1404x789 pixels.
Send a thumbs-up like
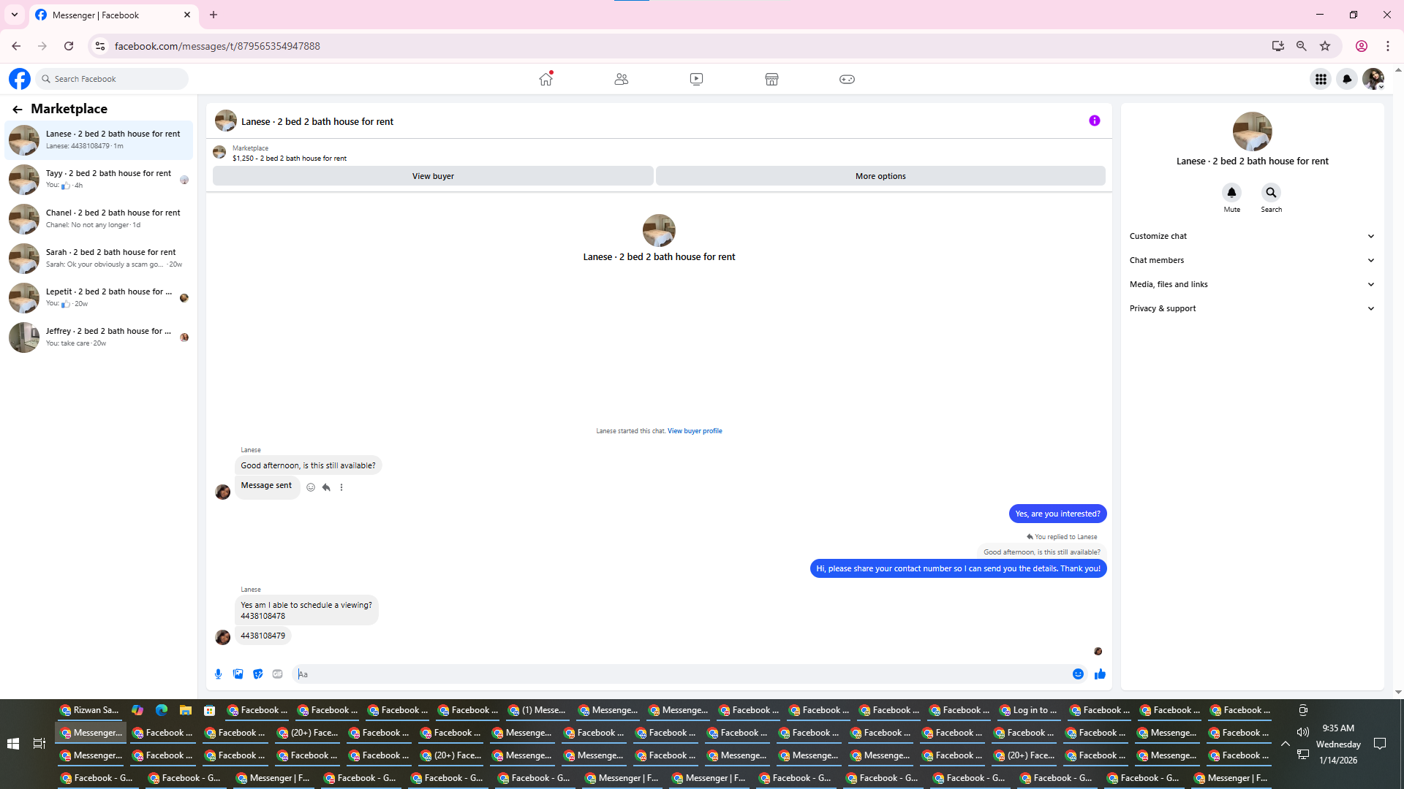(1100, 674)
